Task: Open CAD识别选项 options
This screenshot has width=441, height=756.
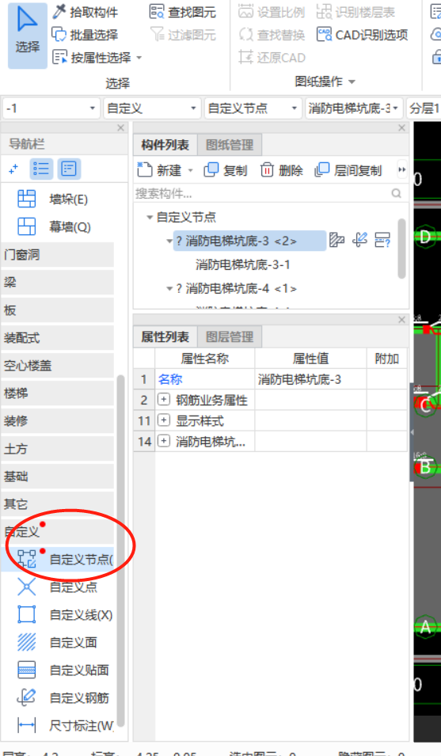Action: pos(362,35)
